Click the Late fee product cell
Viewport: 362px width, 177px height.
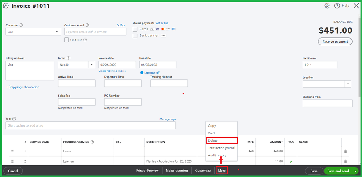coord(87,161)
